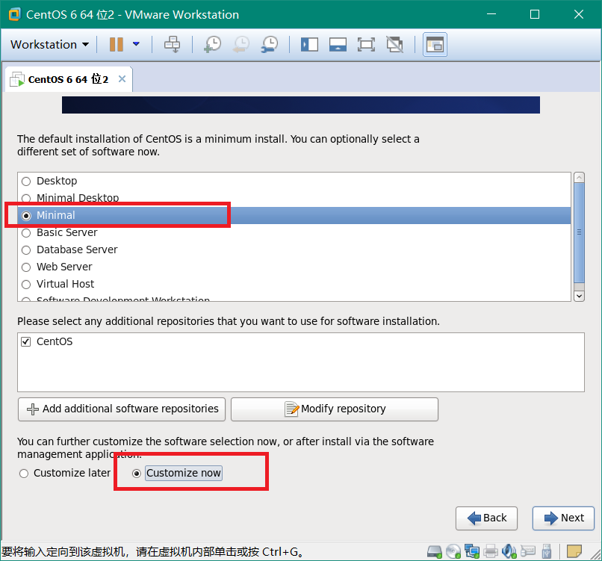Close the CentOS 6 64 位2 tab
The width and height of the screenshot is (602, 561).
pos(122,78)
